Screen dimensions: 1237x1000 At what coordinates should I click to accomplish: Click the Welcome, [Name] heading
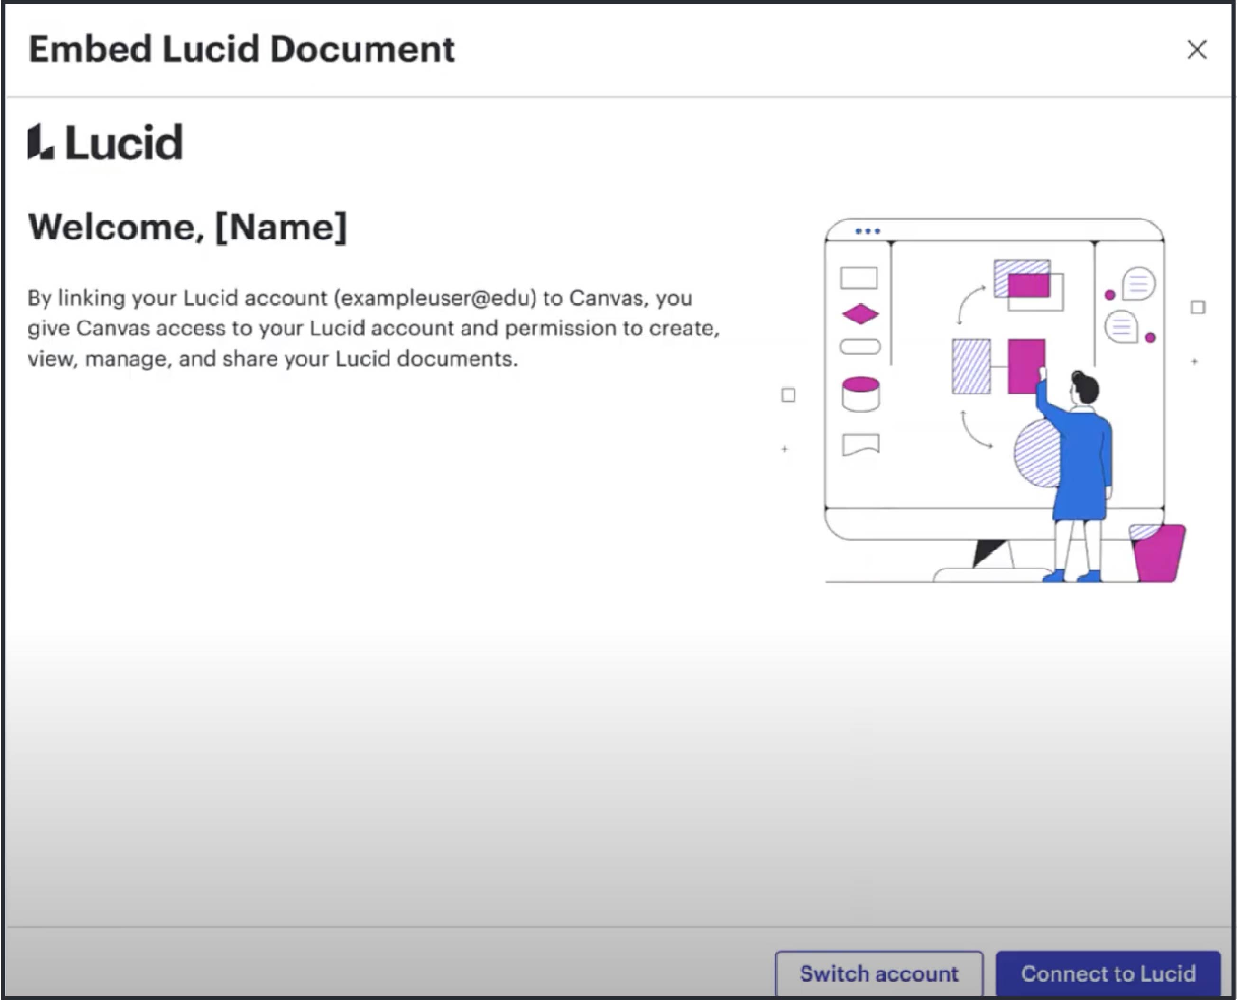[187, 227]
